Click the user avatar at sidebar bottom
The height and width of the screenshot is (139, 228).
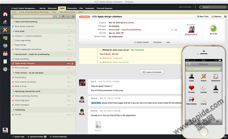click(5, 130)
